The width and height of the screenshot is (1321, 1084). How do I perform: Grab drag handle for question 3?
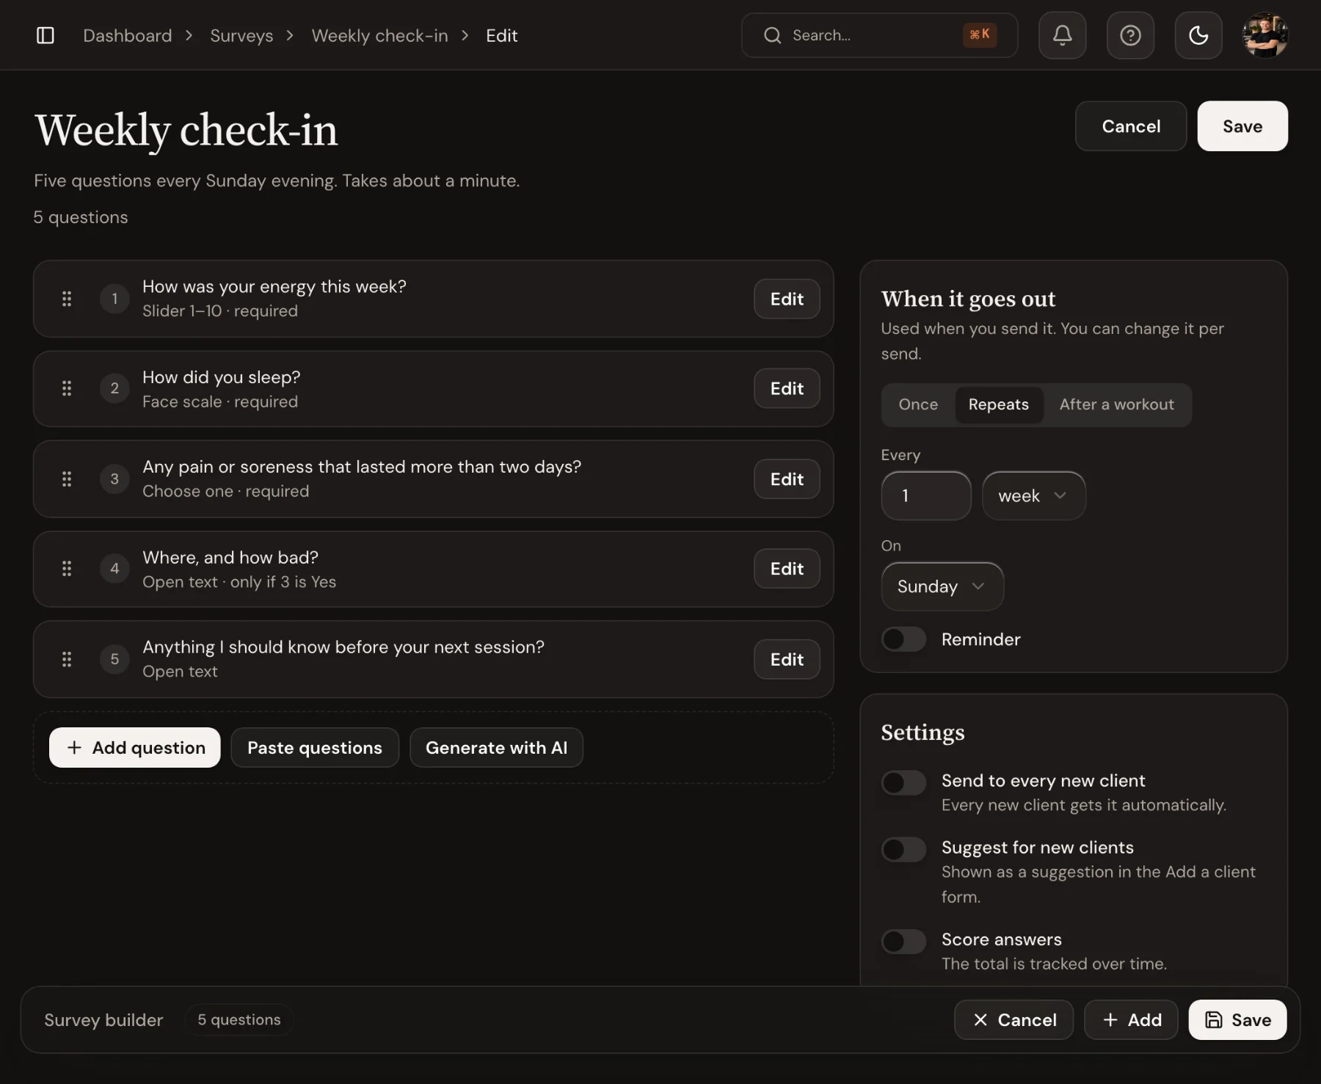67,479
